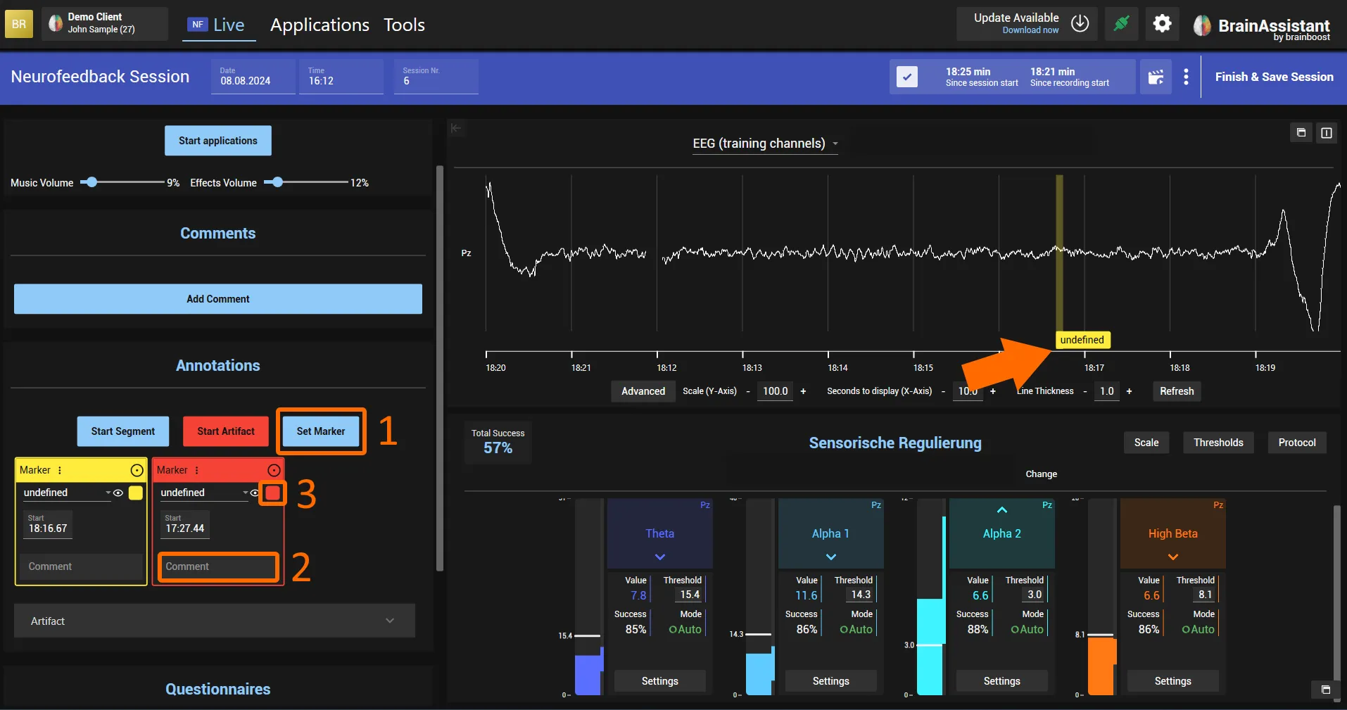1347x710 pixels.
Task: Click the video clapperboard recording icon
Action: [x=1156, y=77]
